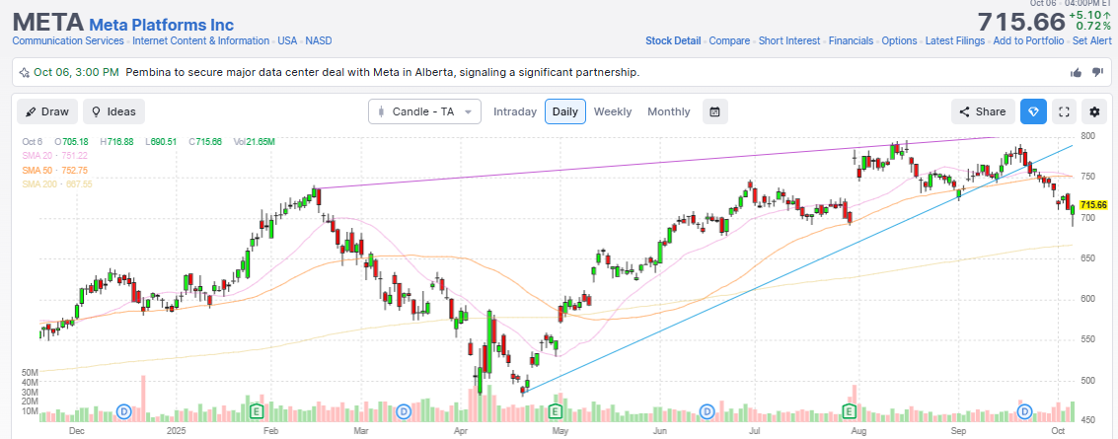
Task: Open the Communication Services sector link
Action: [x=68, y=41]
